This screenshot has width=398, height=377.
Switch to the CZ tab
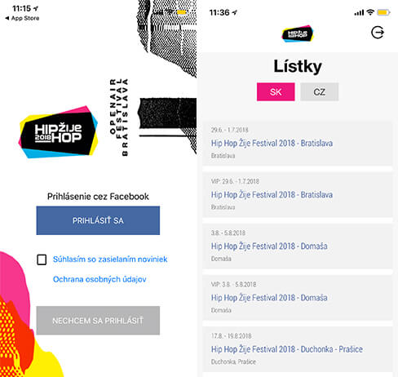click(x=320, y=92)
